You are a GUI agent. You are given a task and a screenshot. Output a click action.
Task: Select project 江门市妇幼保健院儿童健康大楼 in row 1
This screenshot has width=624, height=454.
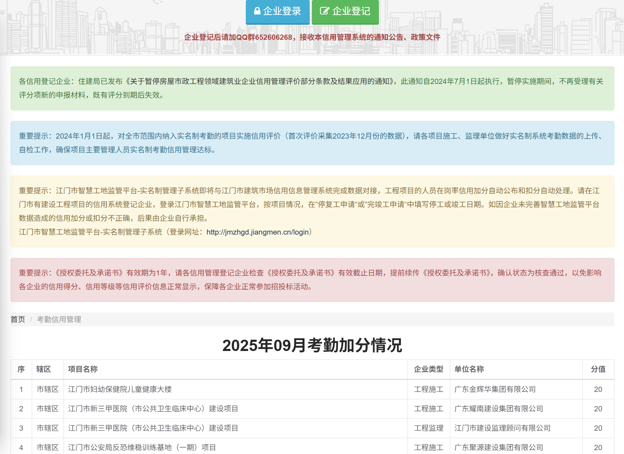point(120,389)
